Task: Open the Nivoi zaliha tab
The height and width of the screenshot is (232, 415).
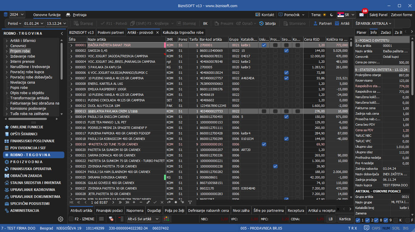Action: point(241,210)
